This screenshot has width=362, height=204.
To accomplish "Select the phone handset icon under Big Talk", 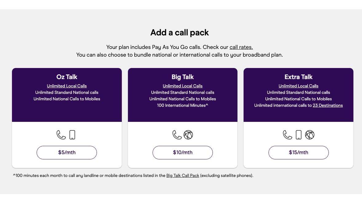I will point(177,134).
